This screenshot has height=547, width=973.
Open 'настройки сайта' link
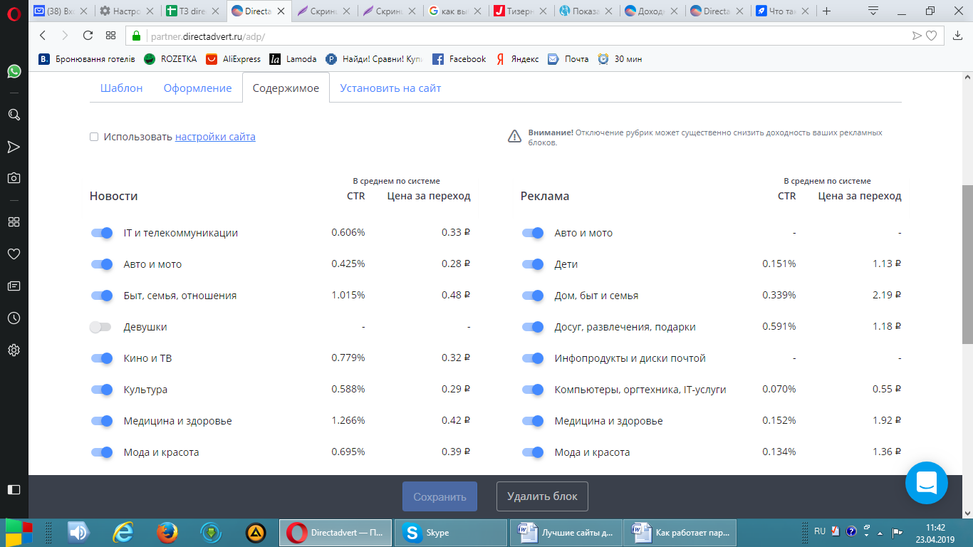pyautogui.click(x=215, y=137)
